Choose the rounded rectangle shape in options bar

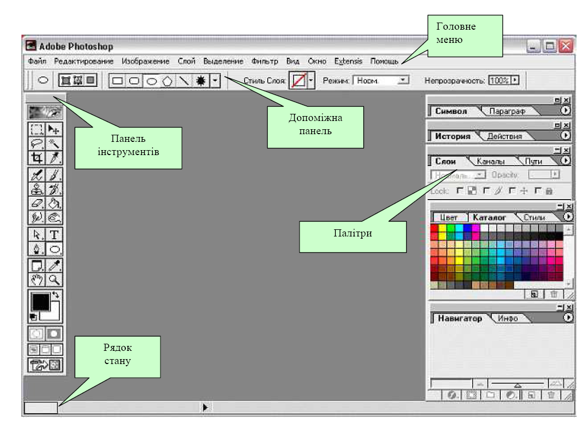coord(134,80)
